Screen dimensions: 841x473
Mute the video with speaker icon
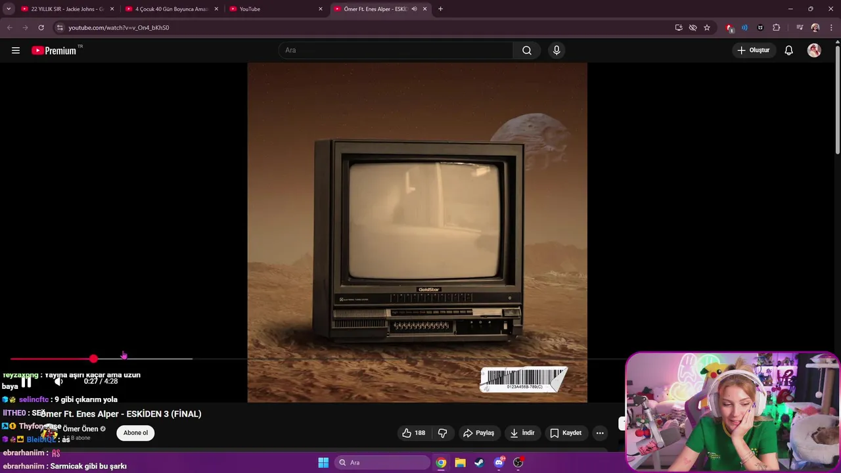pos(58,382)
